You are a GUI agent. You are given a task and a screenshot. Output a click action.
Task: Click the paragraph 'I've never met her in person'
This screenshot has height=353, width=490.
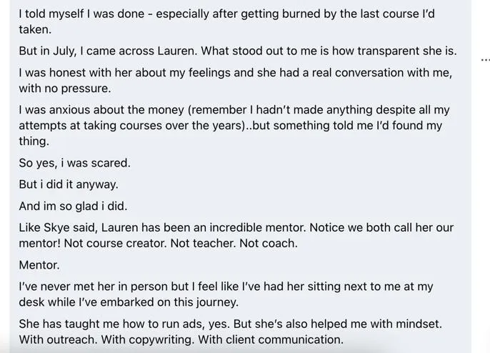tap(226, 294)
